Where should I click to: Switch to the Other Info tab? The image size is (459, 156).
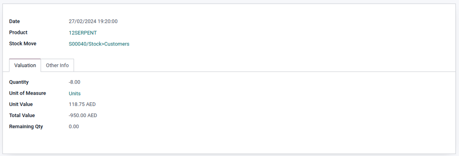click(x=57, y=65)
